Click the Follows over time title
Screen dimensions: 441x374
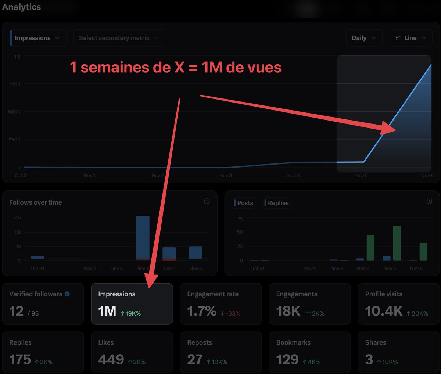coord(36,202)
